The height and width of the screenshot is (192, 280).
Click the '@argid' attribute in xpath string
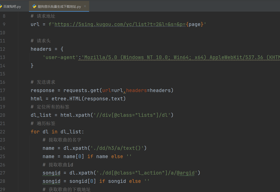pos(185,173)
